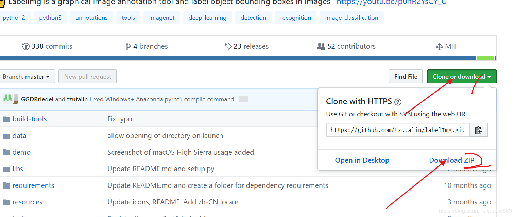The image size is (515, 217).
Task: Copy the clone URL to clipboard
Action: point(479,130)
